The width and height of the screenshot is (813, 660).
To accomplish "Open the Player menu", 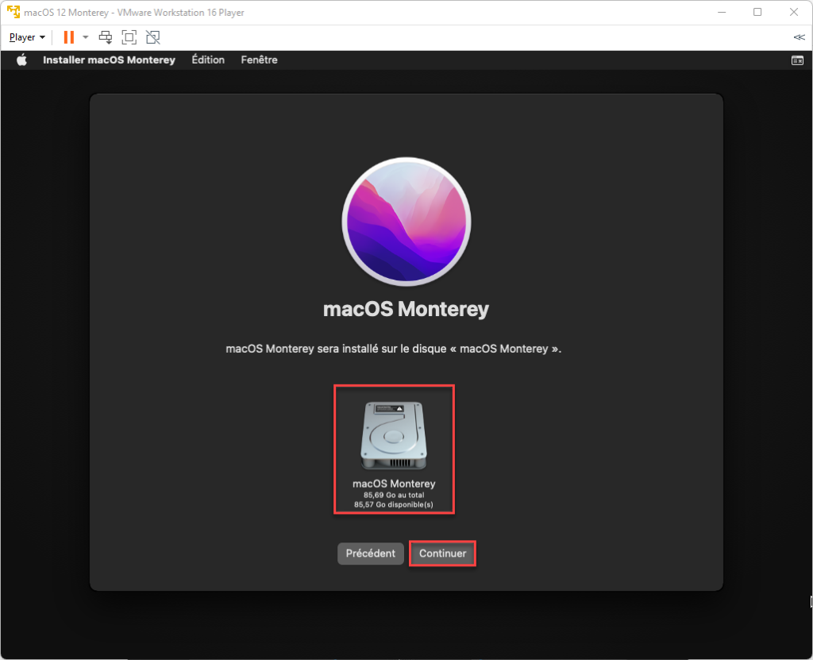I will [x=22, y=37].
